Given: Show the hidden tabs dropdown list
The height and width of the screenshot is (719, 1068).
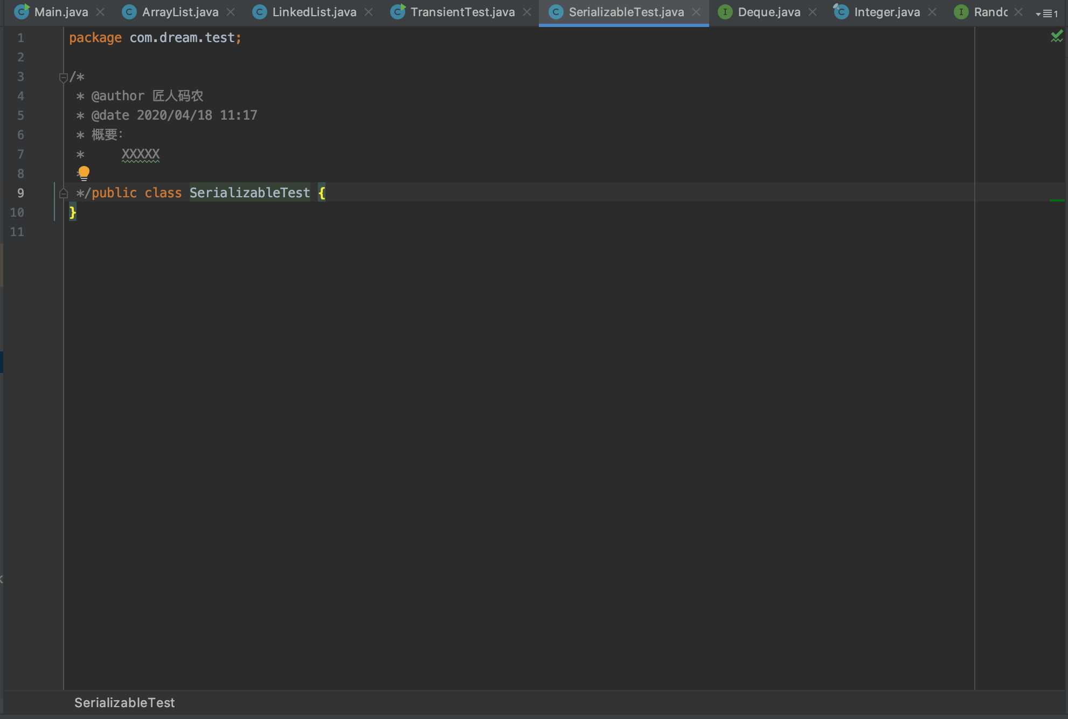Looking at the screenshot, I should tap(1046, 13).
